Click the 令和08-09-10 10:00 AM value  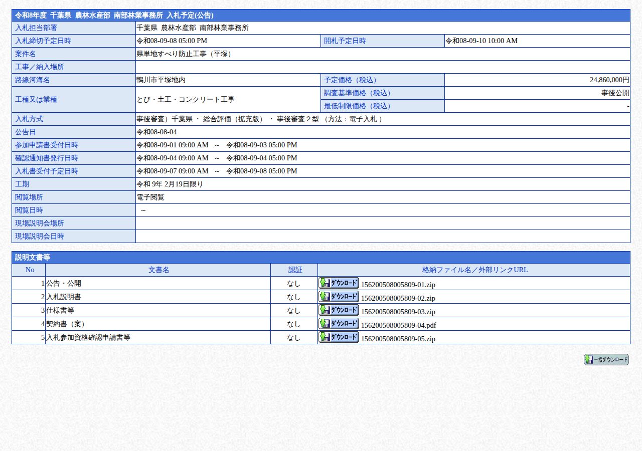481,41
